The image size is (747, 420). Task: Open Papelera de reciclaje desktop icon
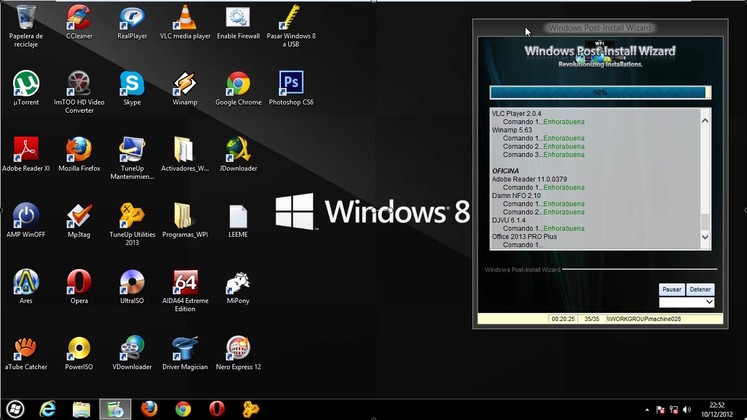[26, 26]
